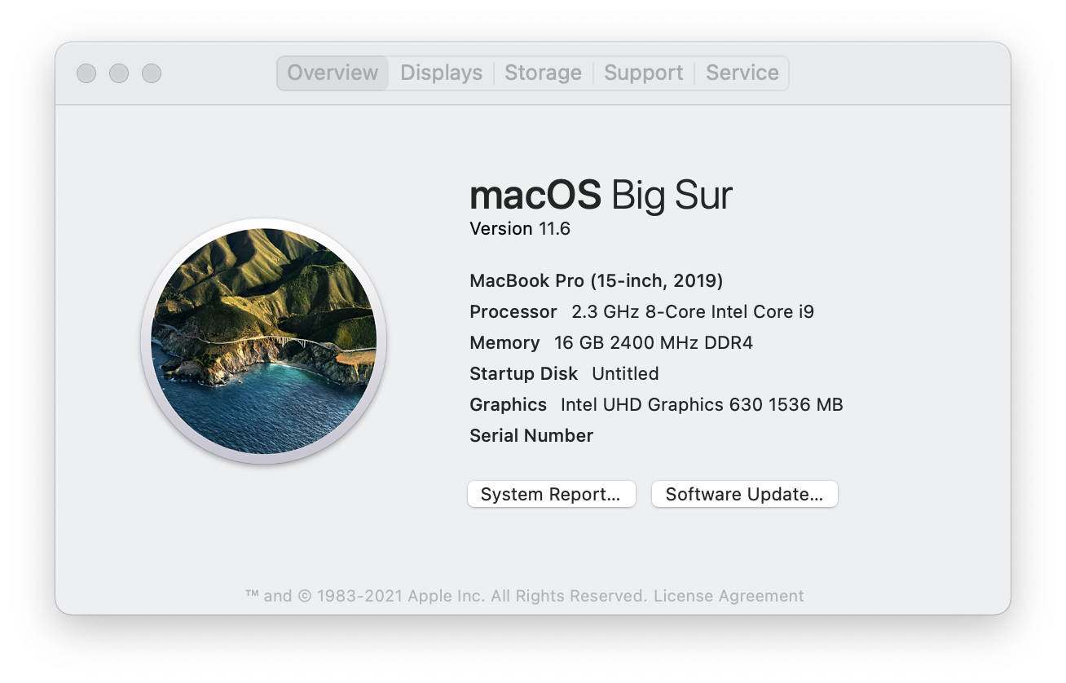
Task: Click the Startup Disk label
Action: click(524, 374)
